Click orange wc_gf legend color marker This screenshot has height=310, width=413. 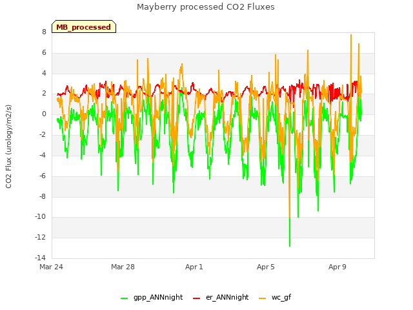[263, 298]
